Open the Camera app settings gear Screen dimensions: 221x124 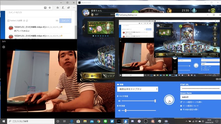[4, 47]
